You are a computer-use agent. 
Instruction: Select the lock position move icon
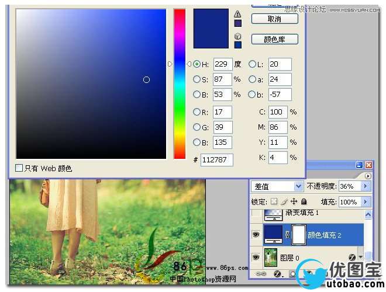(x=294, y=201)
